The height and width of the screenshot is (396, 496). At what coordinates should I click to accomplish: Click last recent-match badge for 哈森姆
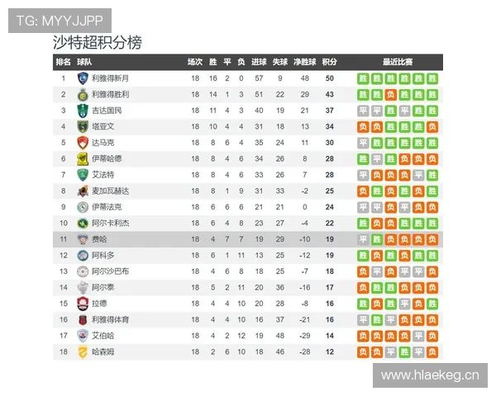pos(432,352)
